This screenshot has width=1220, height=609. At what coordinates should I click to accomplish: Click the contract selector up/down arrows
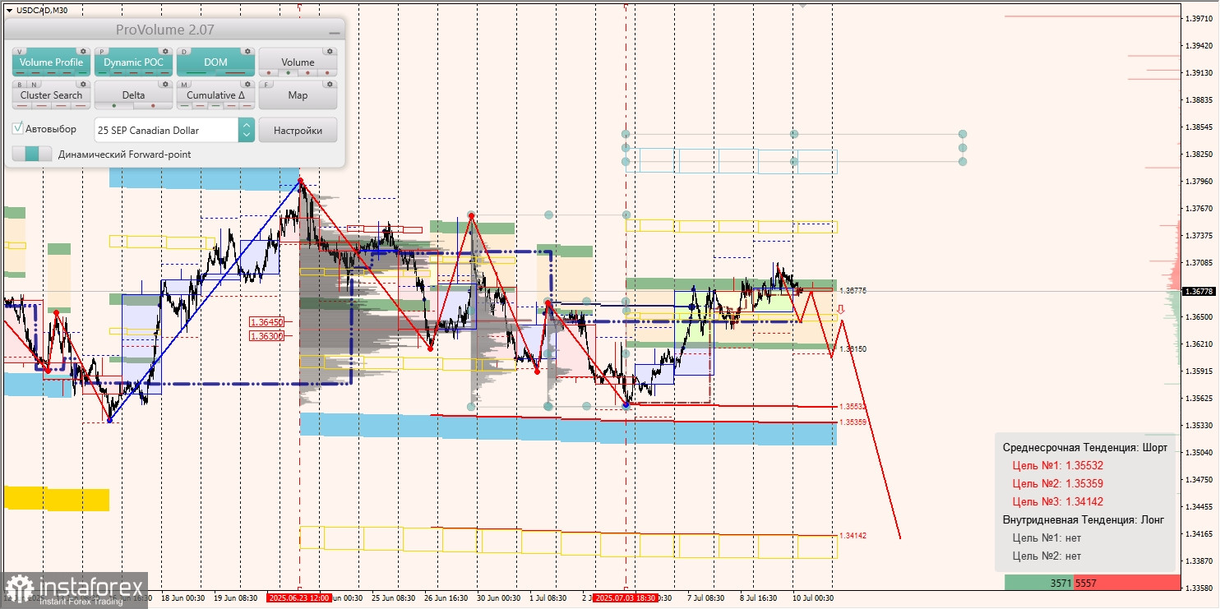tap(246, 130)
